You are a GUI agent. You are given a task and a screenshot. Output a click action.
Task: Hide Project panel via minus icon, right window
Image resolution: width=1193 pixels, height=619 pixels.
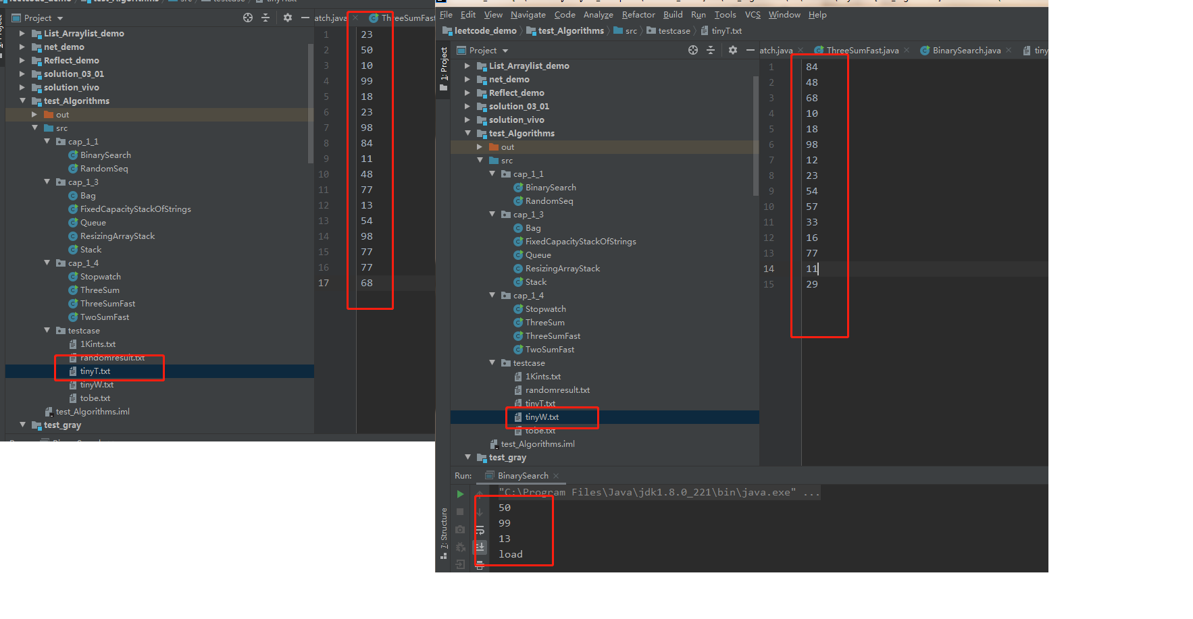coord(750,50)
